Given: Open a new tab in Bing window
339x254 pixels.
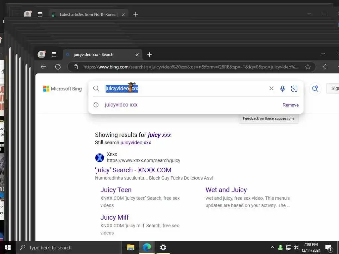Looking at the screenshot, I should pos(149,55).
